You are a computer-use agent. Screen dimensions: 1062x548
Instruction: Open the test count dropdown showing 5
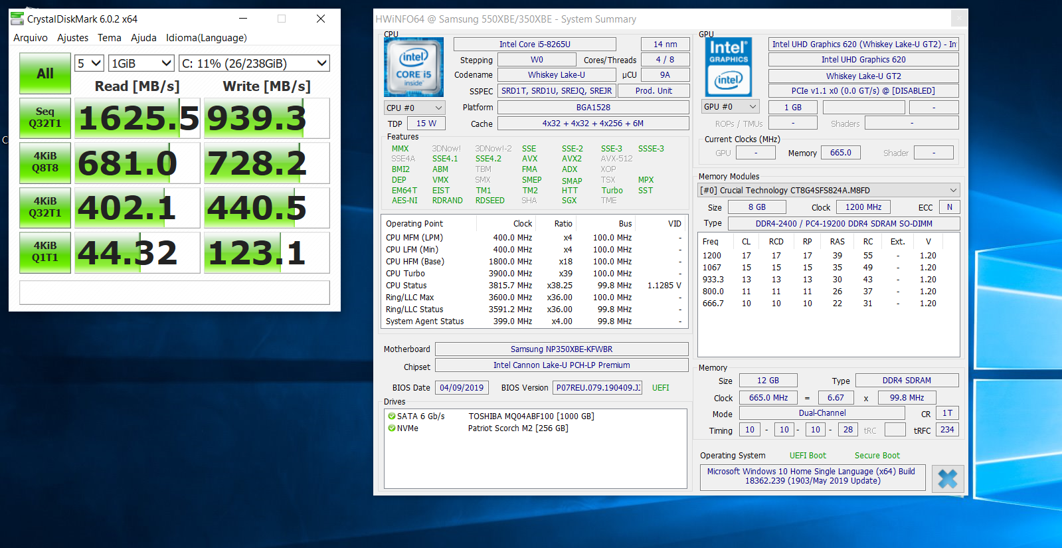pos(89,63)
